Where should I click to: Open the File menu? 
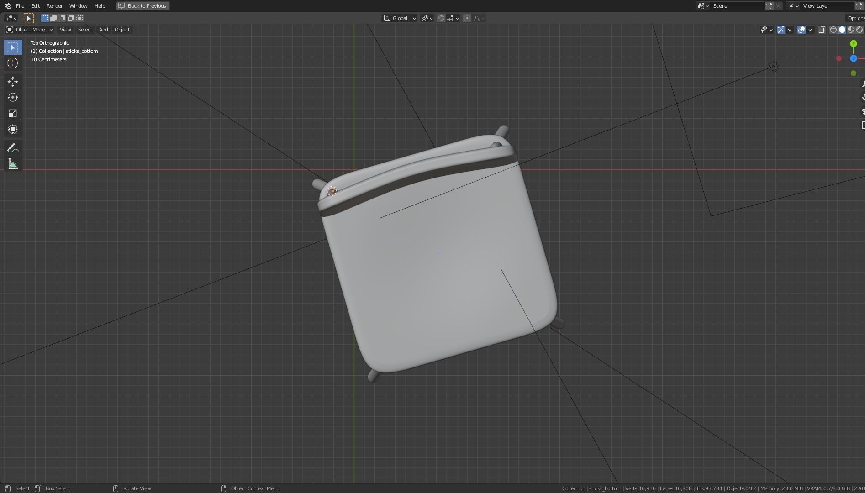[x=20, y=6]
